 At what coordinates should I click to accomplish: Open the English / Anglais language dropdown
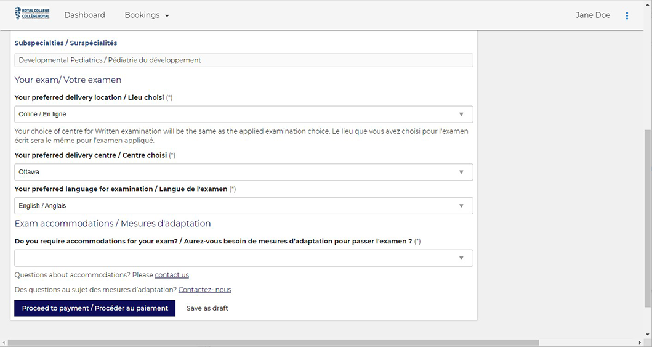tap(244, 206)
